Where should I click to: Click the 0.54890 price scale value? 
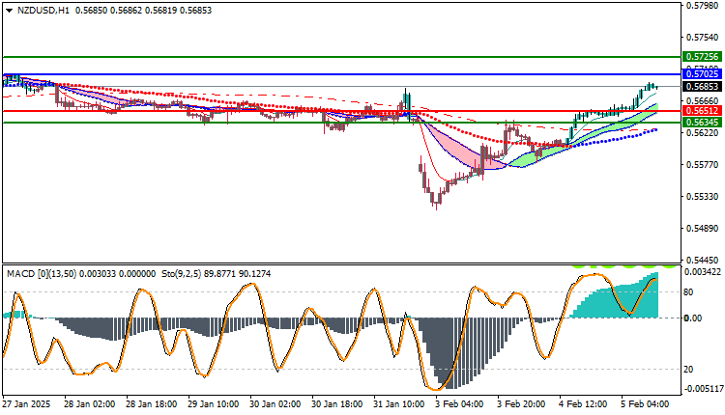pos(703,229)
